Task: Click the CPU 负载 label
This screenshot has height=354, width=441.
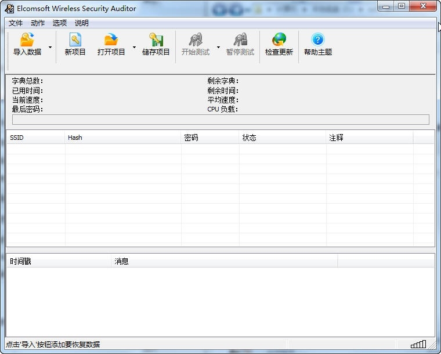Action: 222,109
